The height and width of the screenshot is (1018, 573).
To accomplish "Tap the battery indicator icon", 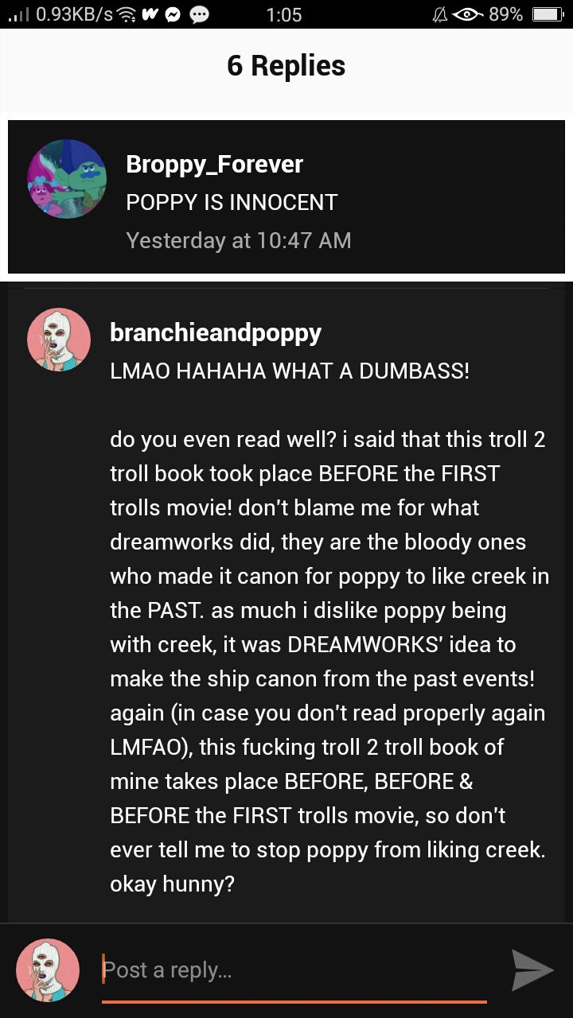I will click(x=547, y=14).
